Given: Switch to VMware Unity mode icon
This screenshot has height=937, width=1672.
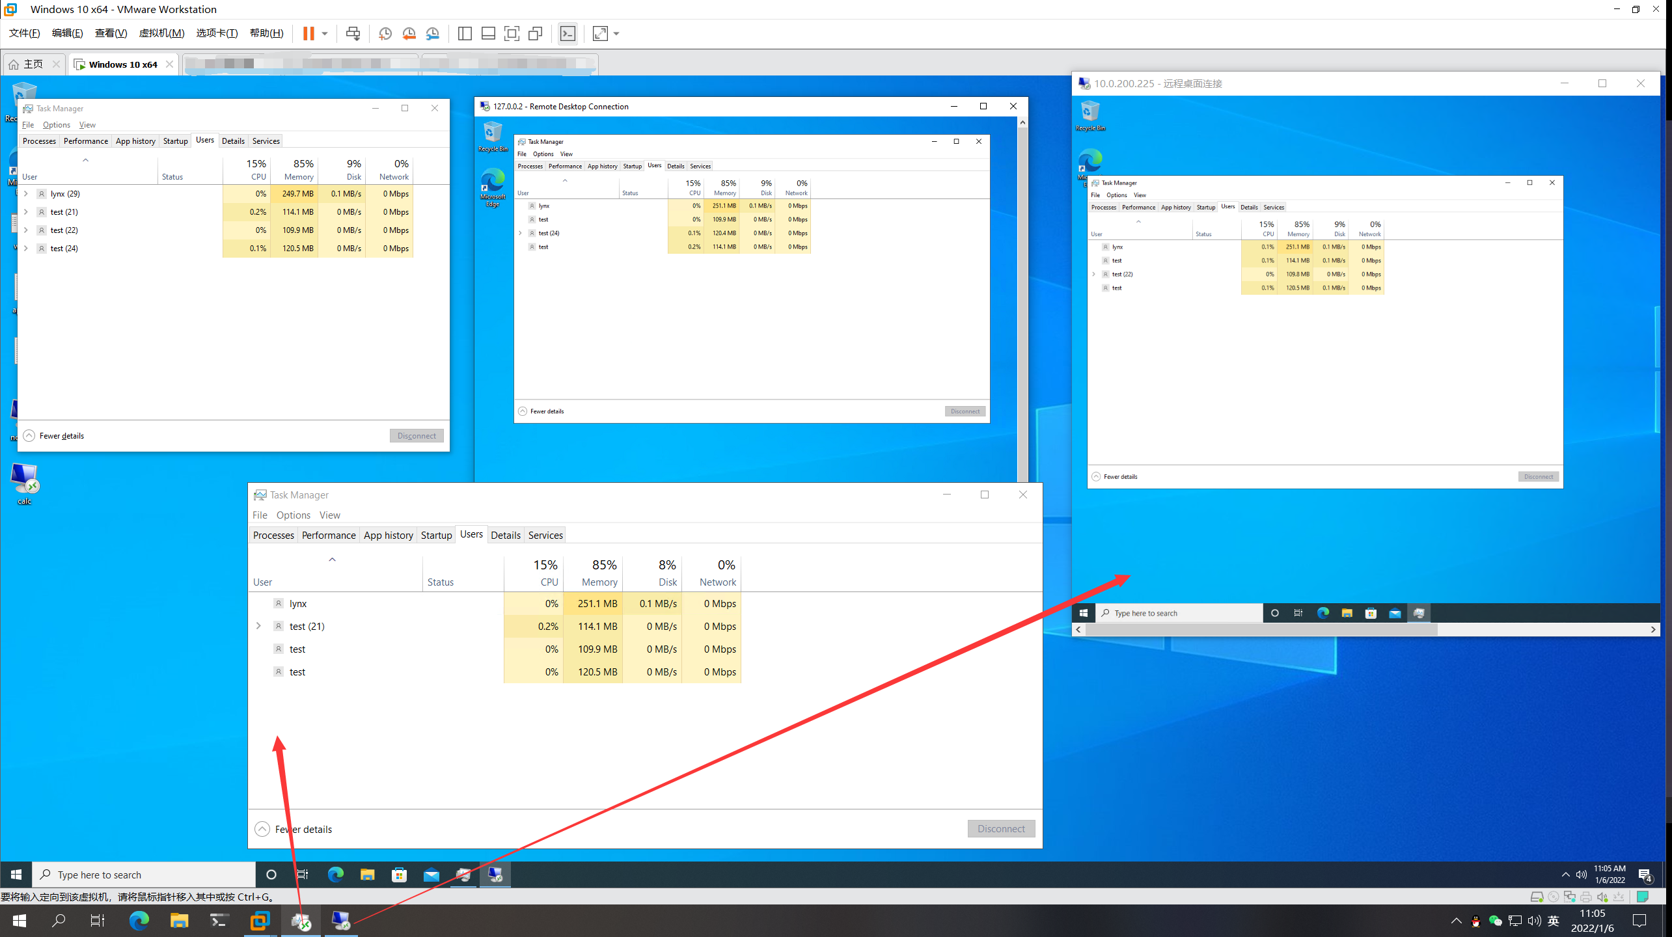Looking at the screenshot, I should click(x=536, y=33).
